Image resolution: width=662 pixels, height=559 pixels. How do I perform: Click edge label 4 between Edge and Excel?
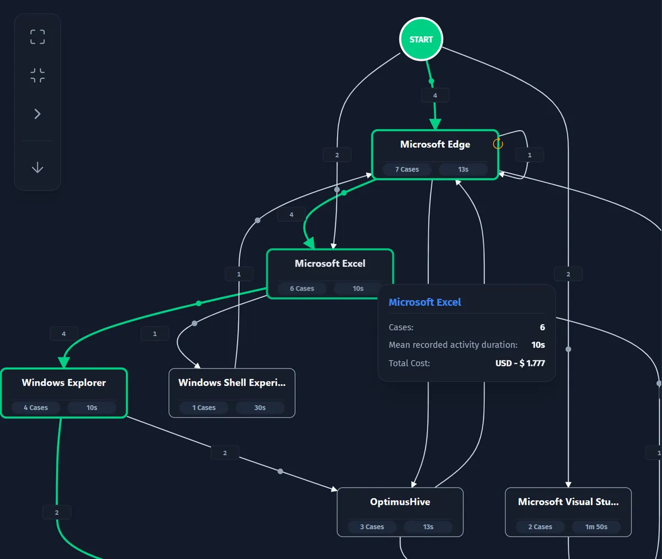point(291,215)
